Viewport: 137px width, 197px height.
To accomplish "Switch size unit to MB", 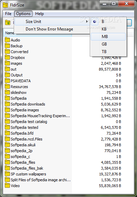I will coord(108,37).
